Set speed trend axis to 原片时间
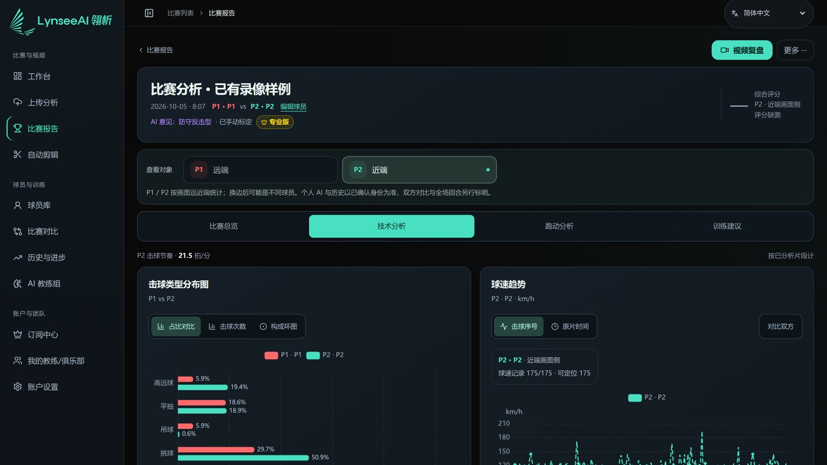The image size is (827, 465). point(570,327)
